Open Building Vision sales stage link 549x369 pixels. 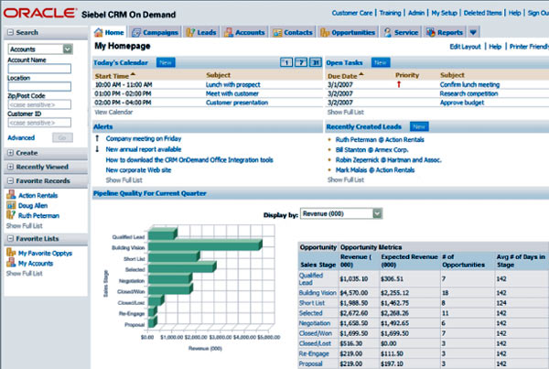tap(318, 293)
